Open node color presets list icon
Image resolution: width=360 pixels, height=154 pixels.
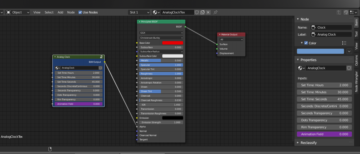tap(344, 43)
